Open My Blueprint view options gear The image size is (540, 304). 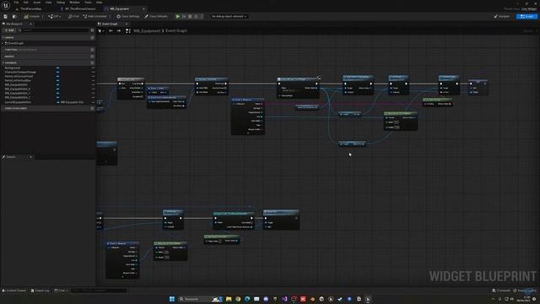[x=92, y=30]
